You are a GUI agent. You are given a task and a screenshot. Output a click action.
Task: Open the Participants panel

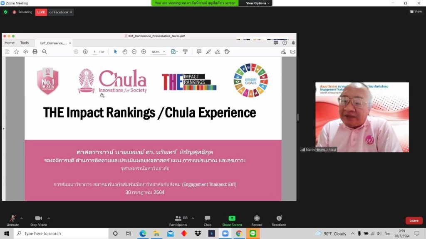click(178, 221)
